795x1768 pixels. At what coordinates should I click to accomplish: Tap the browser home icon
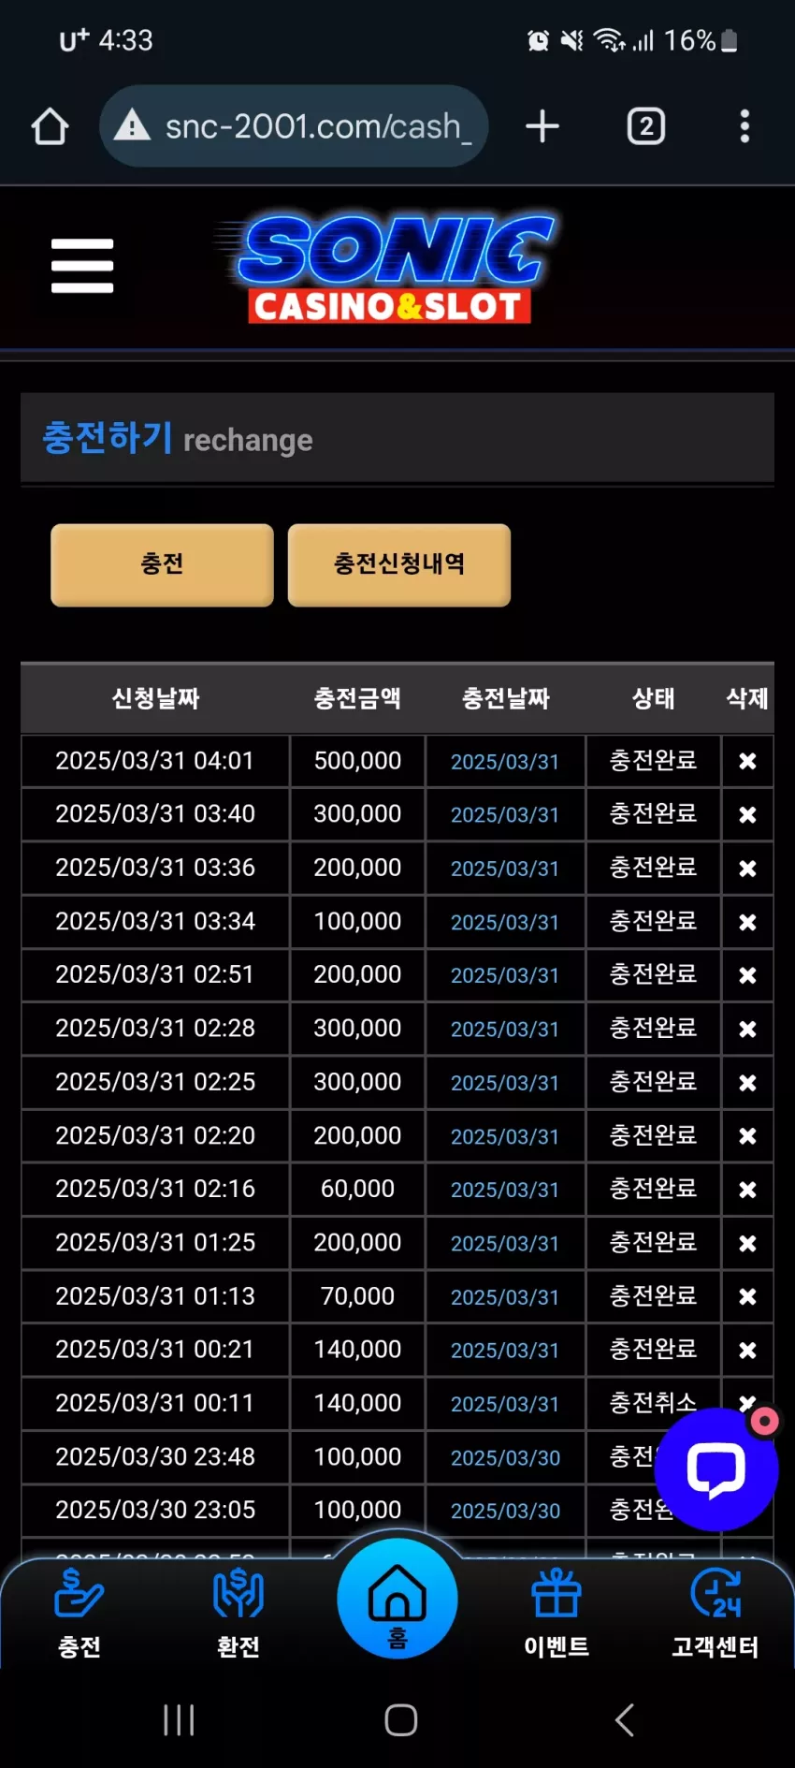coord(51,126)
